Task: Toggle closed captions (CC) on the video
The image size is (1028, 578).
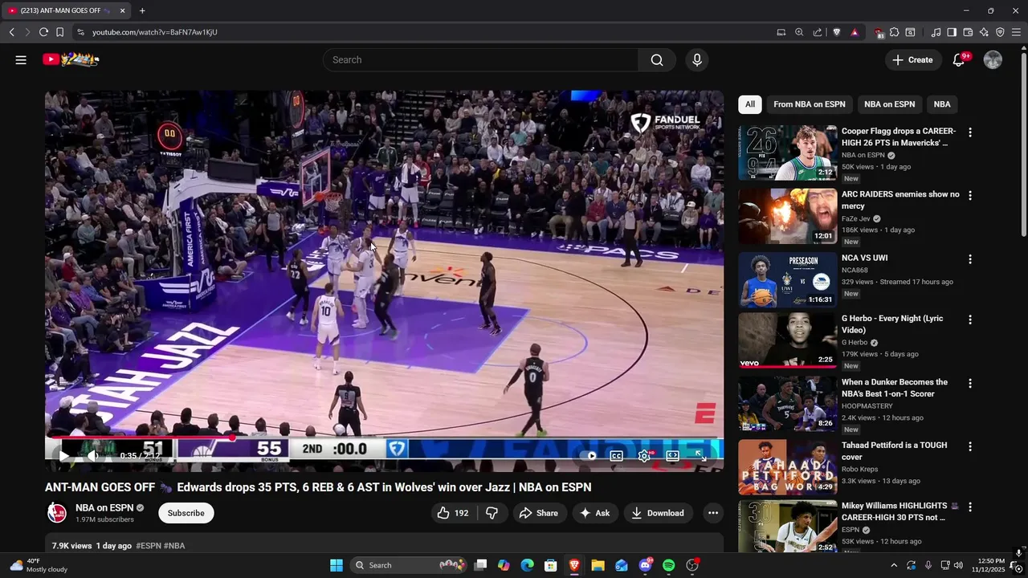Action: point(616,455)
